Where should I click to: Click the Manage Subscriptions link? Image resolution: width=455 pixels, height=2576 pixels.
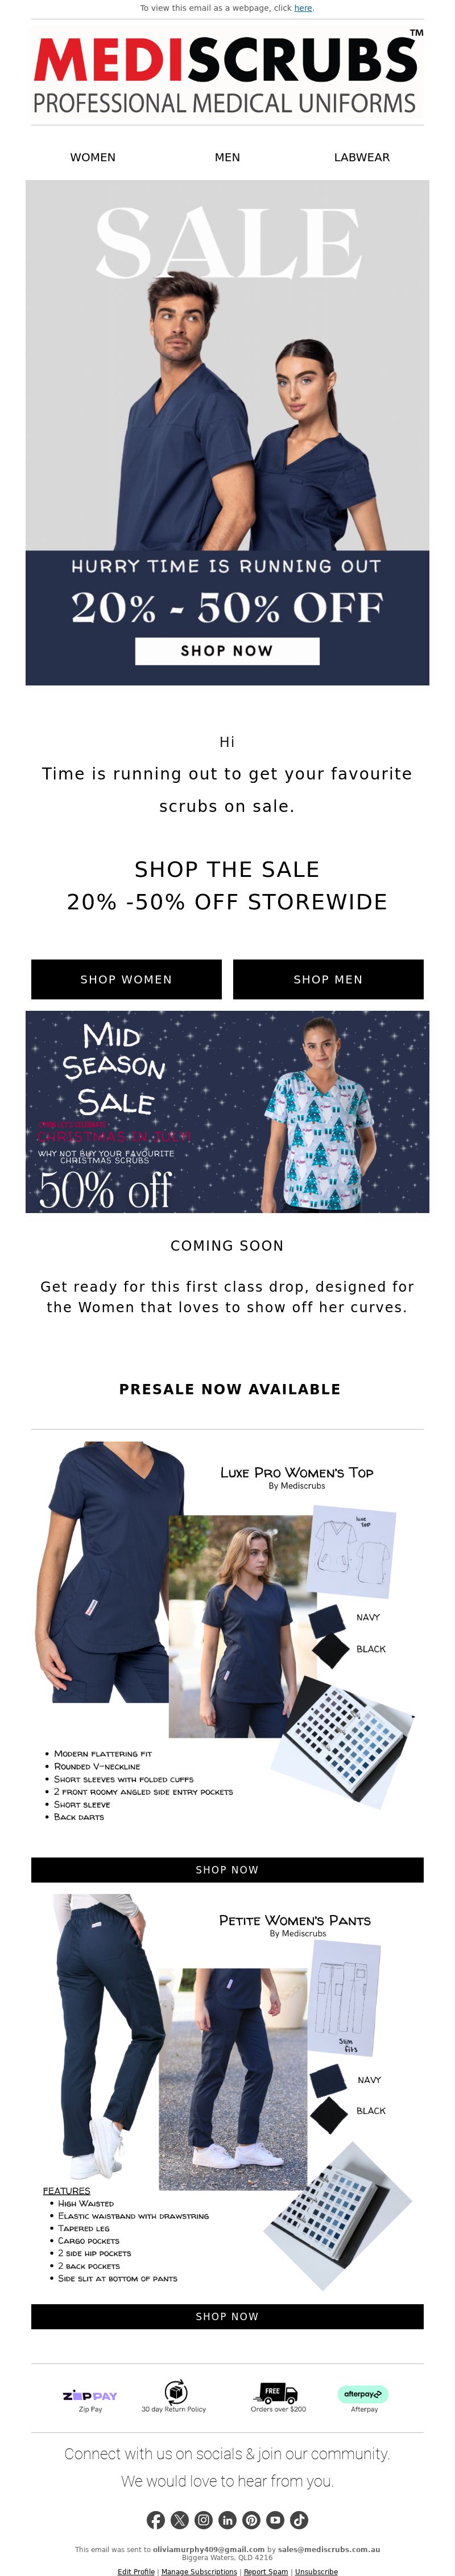click(200, 2571)
